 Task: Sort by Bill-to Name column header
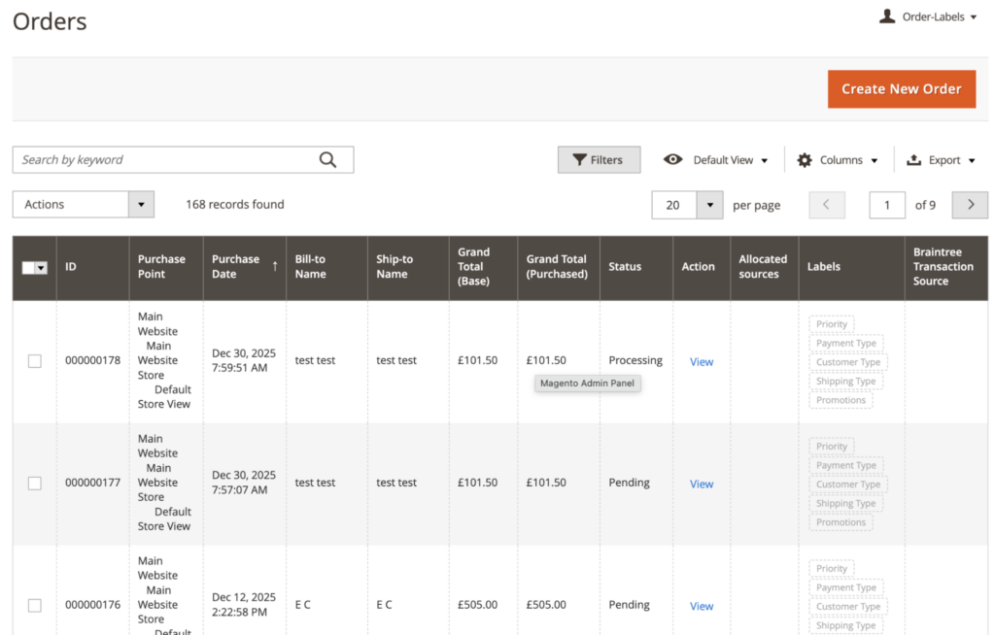[326, 267]
